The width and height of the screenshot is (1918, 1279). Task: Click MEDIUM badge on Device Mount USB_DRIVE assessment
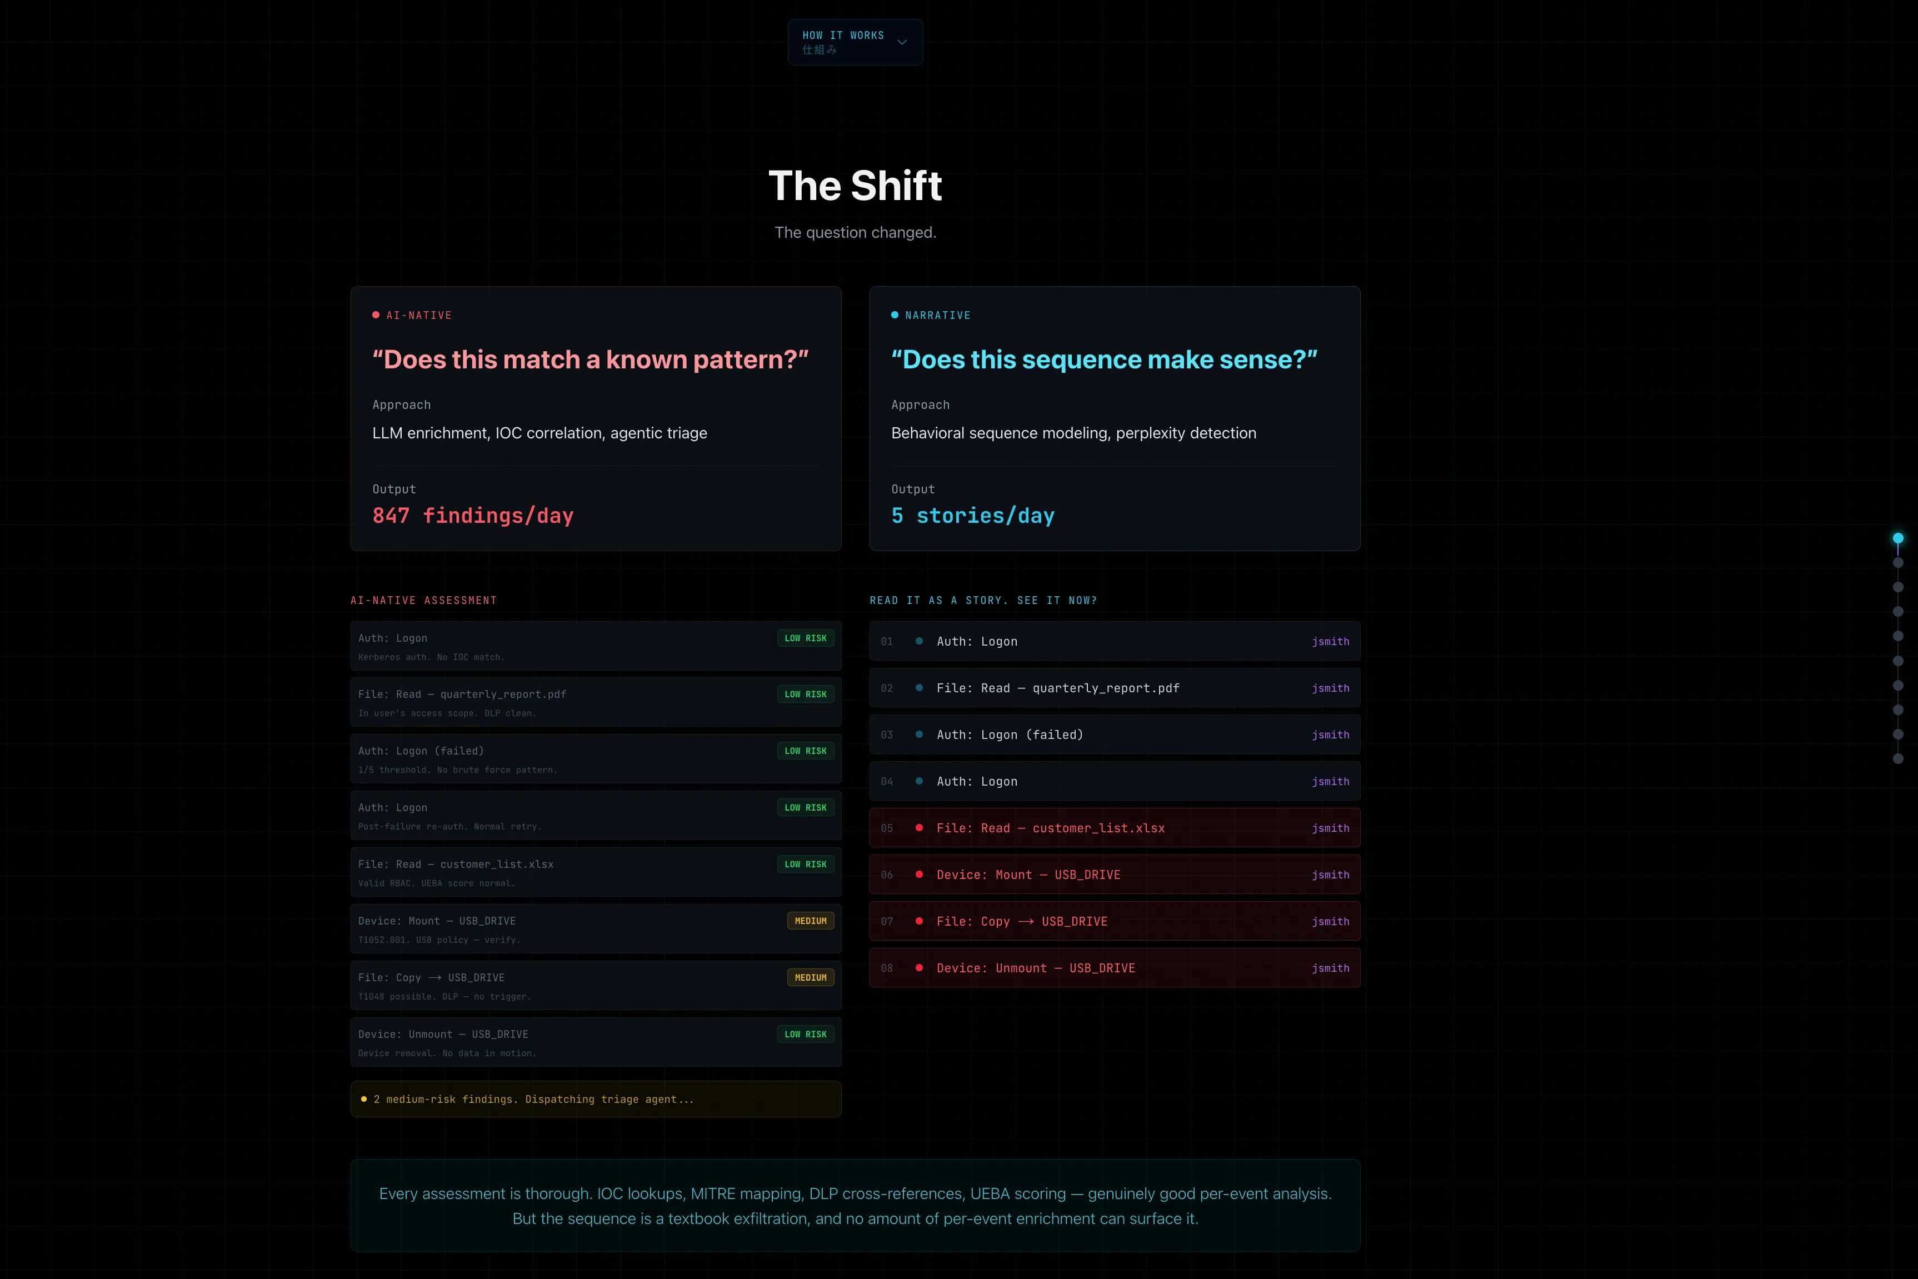point(811,921)
